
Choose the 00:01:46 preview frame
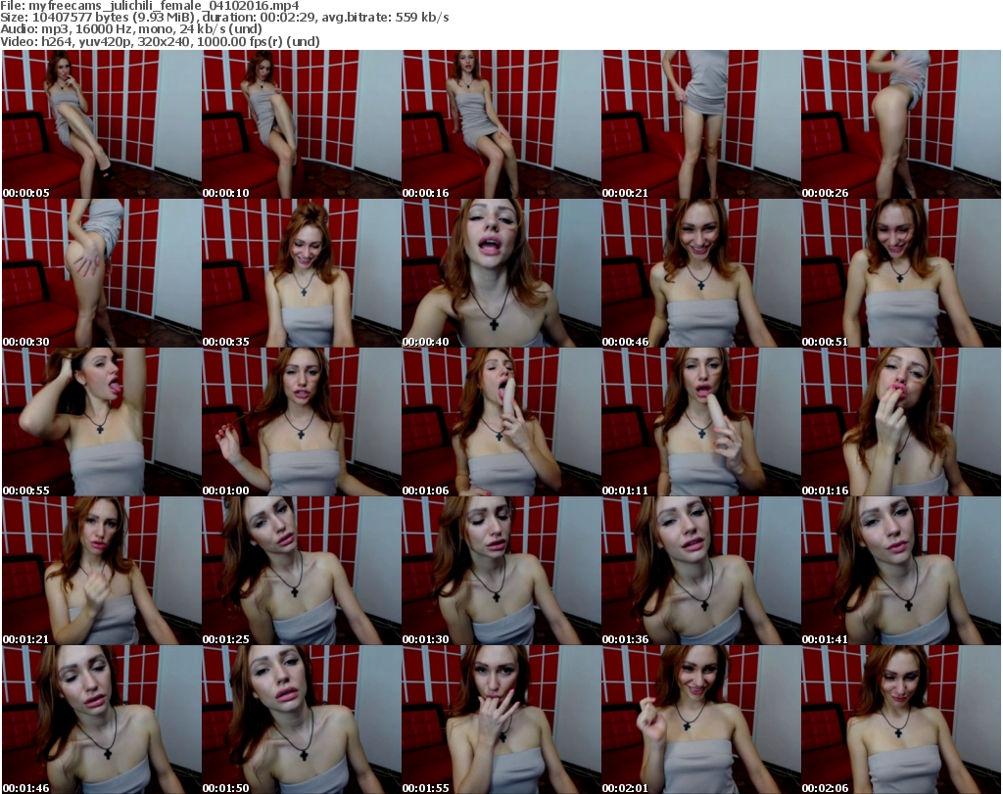(x=101, y=720)
